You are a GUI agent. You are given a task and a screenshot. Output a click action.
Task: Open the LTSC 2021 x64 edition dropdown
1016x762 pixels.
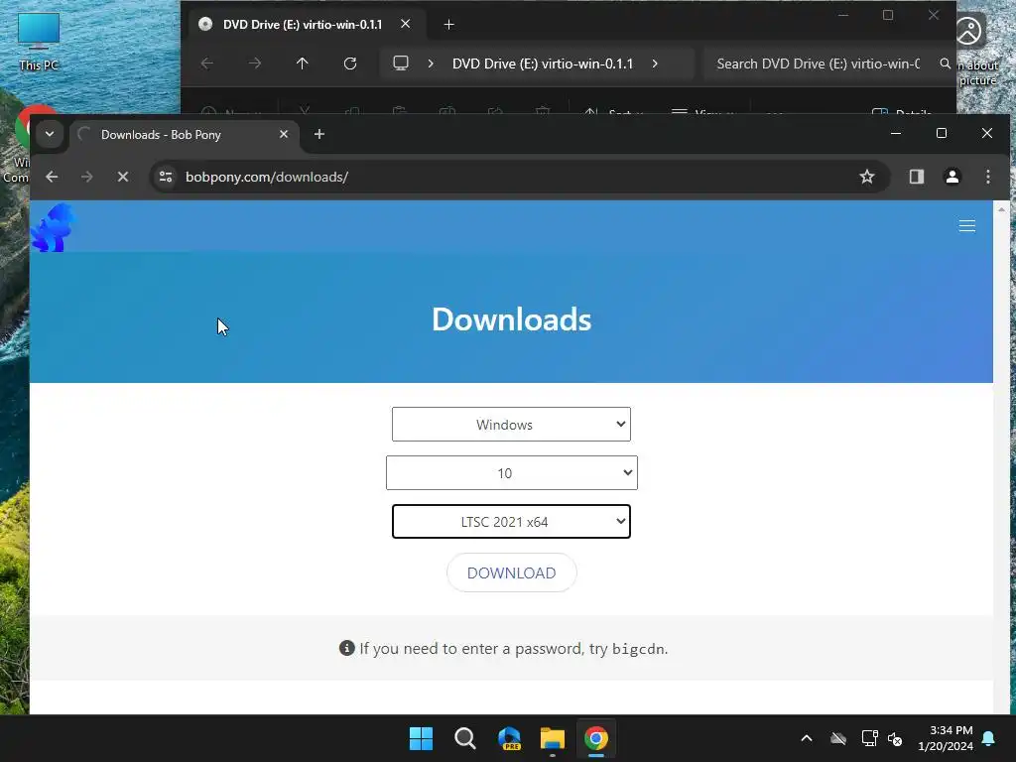[x=511, y=522]
